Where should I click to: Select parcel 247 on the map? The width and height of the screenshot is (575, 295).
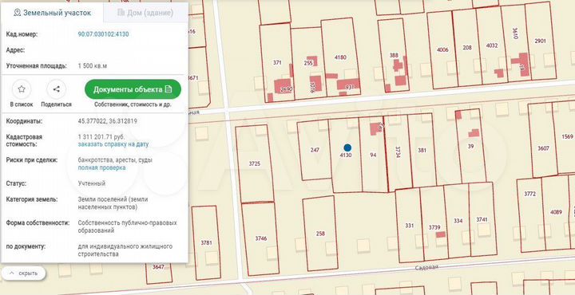tap(315, 150)
